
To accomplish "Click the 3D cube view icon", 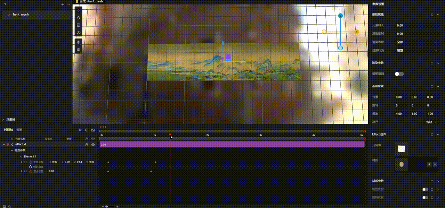I will [79, 50].
